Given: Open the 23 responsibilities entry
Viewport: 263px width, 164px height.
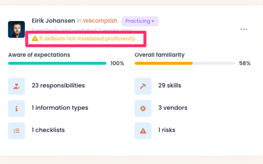Looking at the screenshot, I should [x=58, y=86].
